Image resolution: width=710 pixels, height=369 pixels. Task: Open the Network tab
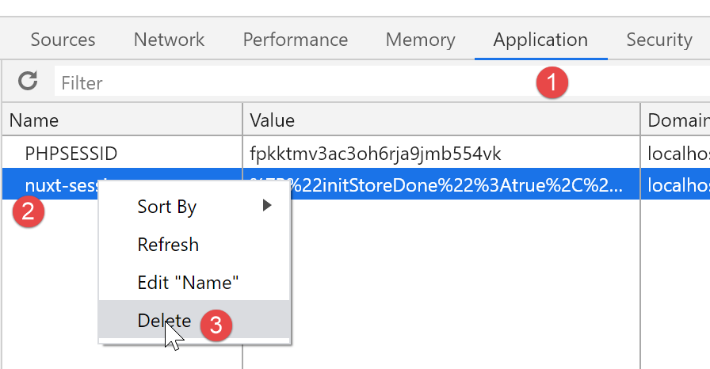click(x=169, y=40)
